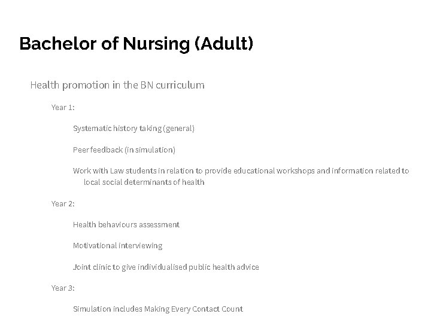Select Joint clinic public health advice line
The height and width of the screenshot is (323, 431).
pos(166,267)
